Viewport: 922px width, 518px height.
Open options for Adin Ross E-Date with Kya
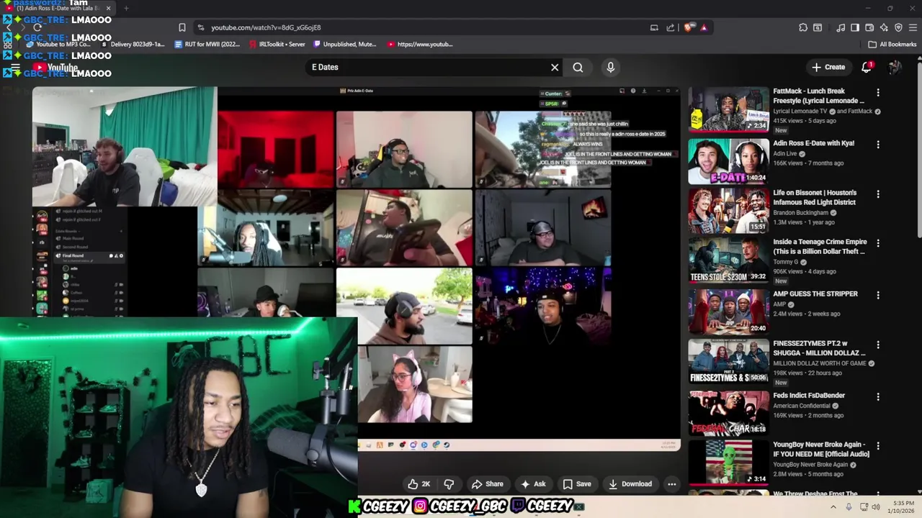point(877,145)
